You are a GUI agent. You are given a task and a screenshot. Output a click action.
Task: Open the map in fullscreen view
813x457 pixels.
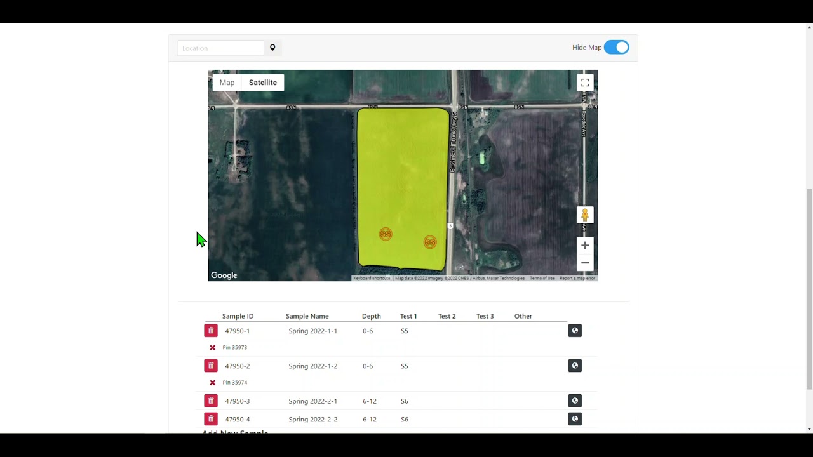(585, 83)
